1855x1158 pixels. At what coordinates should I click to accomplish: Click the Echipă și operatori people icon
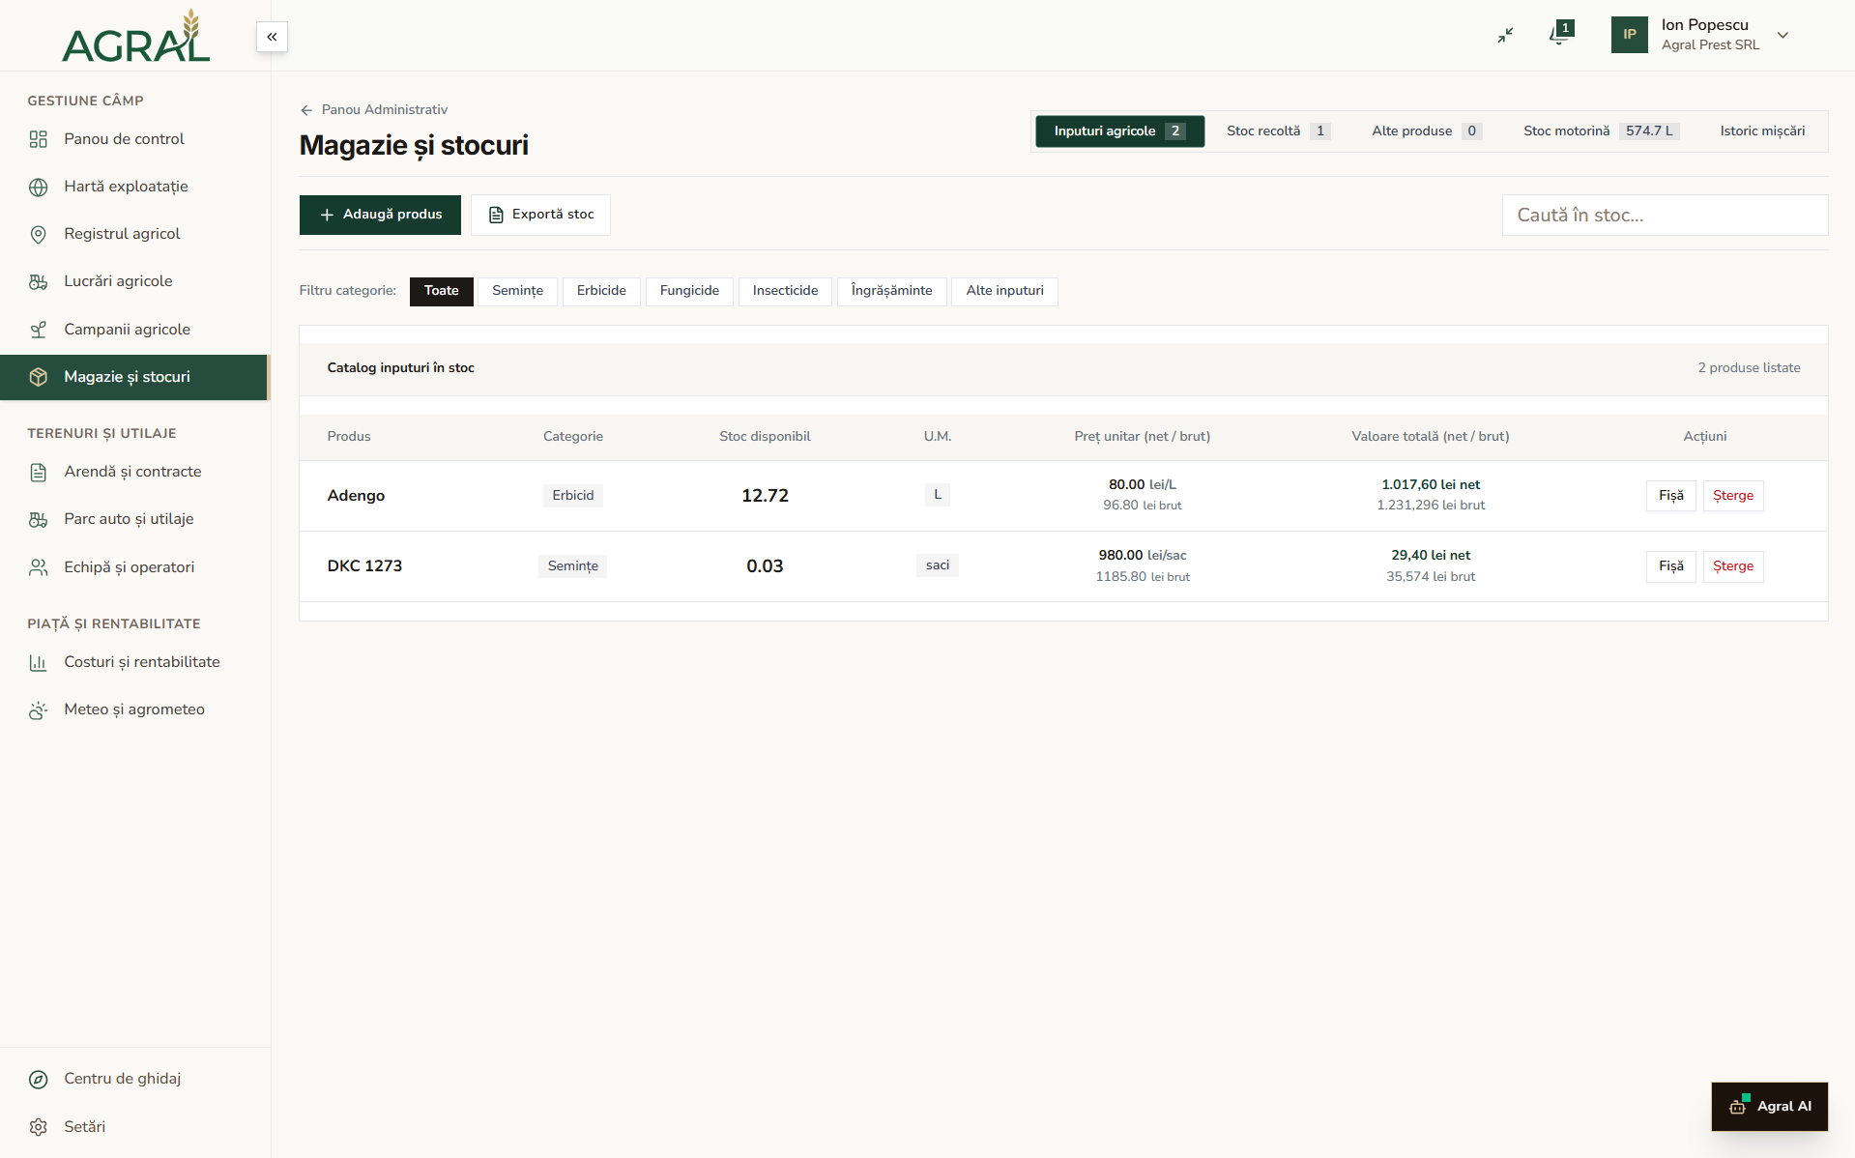39,567
